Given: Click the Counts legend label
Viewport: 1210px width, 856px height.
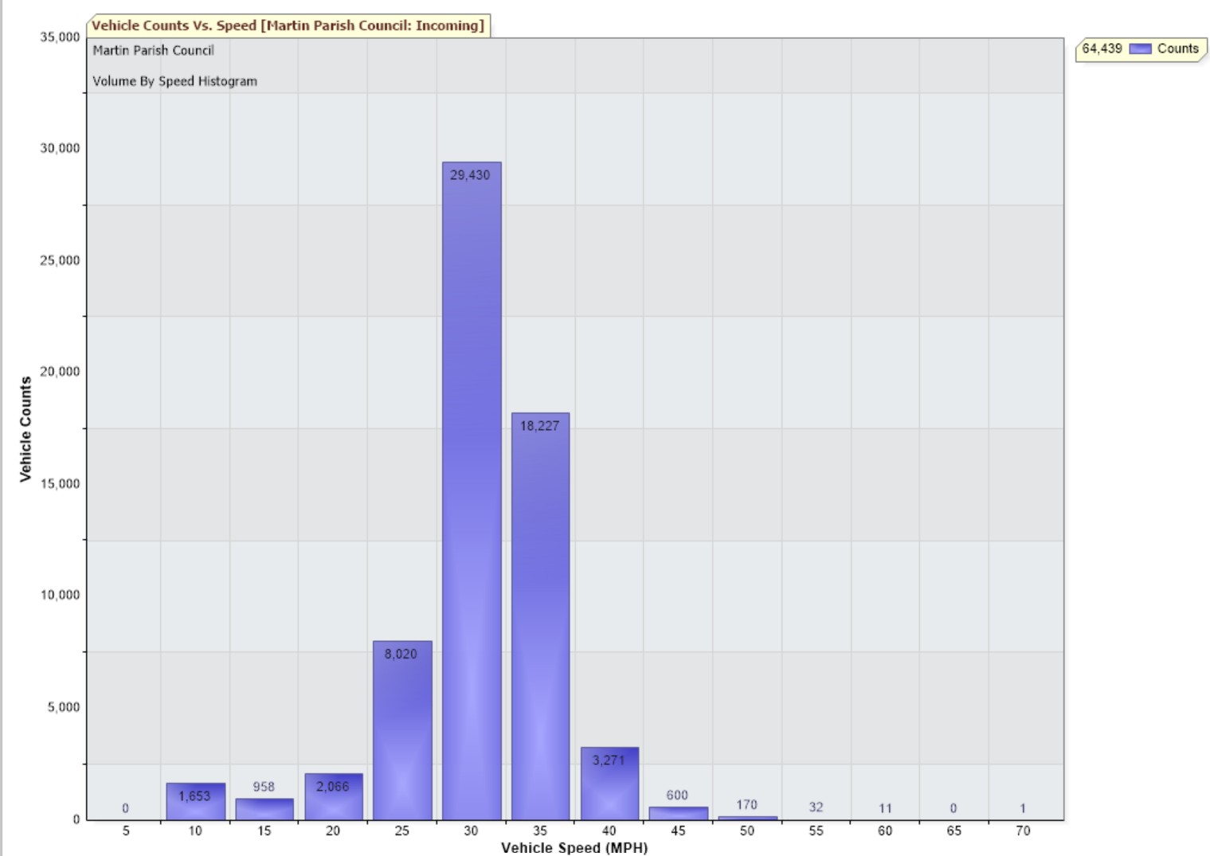Looking at the screenshot, I should tap(1177, 49).
